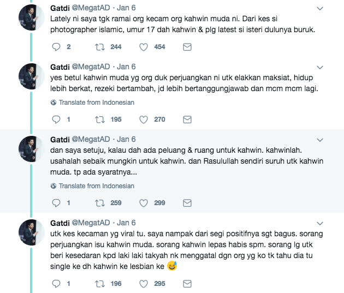
Task: Like the tweet showing 270 likes
Action: click(144, 119)
